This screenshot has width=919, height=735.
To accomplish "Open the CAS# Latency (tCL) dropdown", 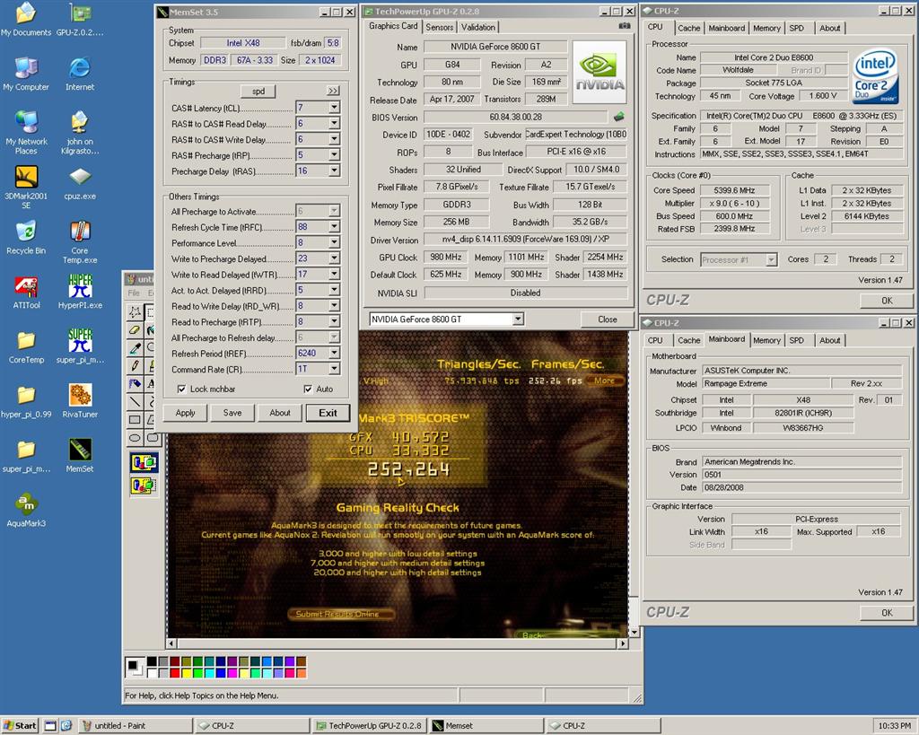I will tap(334, 108).
